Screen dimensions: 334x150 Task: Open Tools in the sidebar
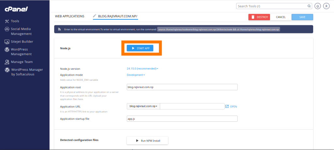coord(12,21)
